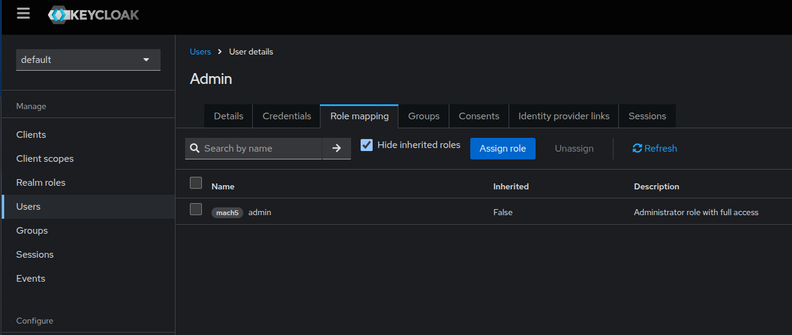Select the Role mapping tab
Screen dimensions: 792x335
point(359,116)
